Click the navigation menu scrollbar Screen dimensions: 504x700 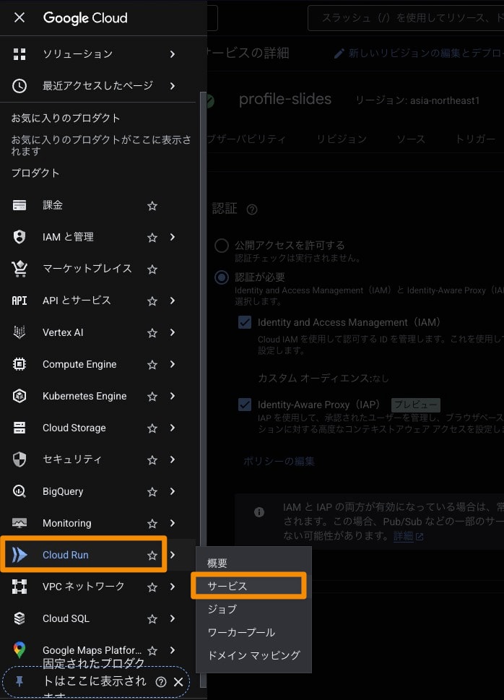point(203,389)
